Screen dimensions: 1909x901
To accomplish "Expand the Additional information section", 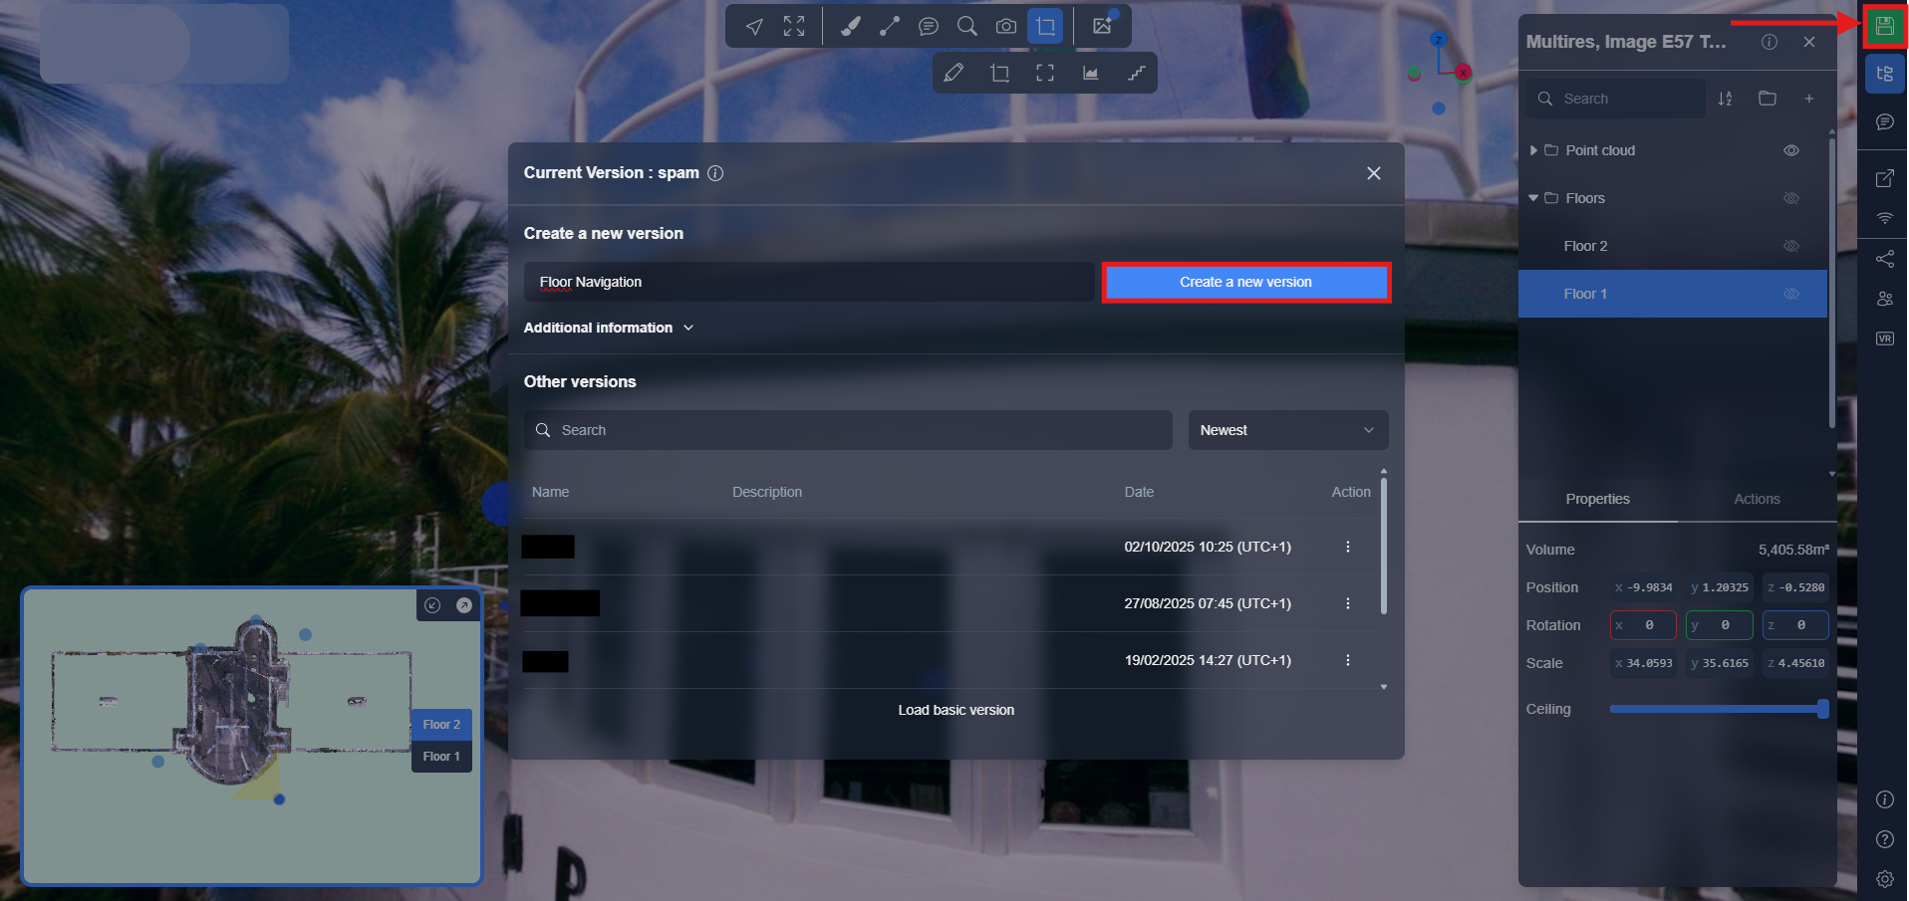I will tap(608, 328).
